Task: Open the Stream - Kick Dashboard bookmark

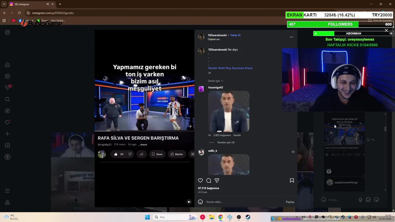Action: (x=51, y=21)
